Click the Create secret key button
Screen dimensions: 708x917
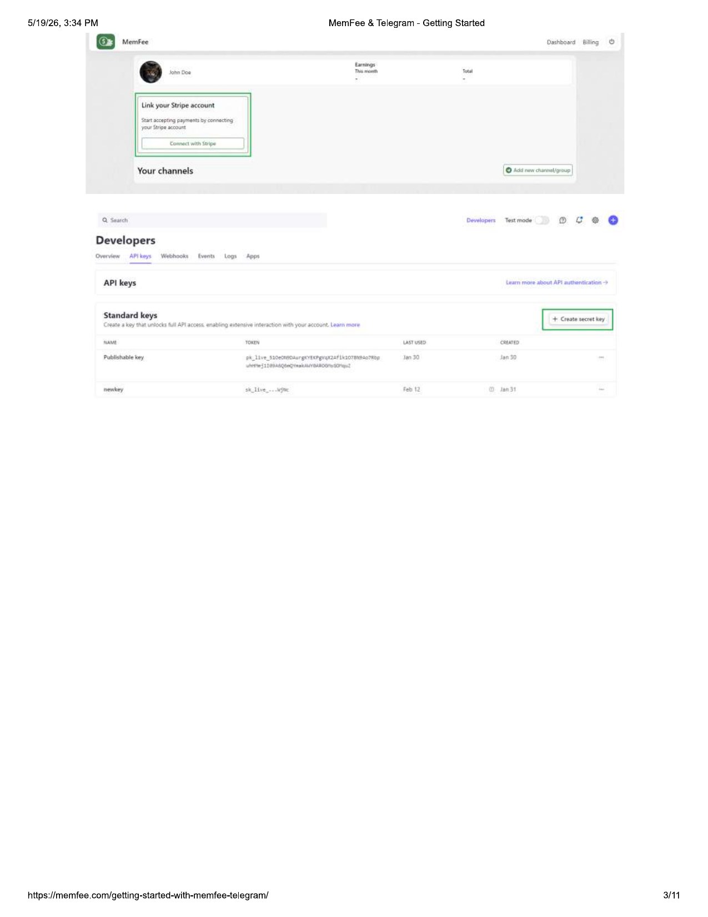(578, 319)
